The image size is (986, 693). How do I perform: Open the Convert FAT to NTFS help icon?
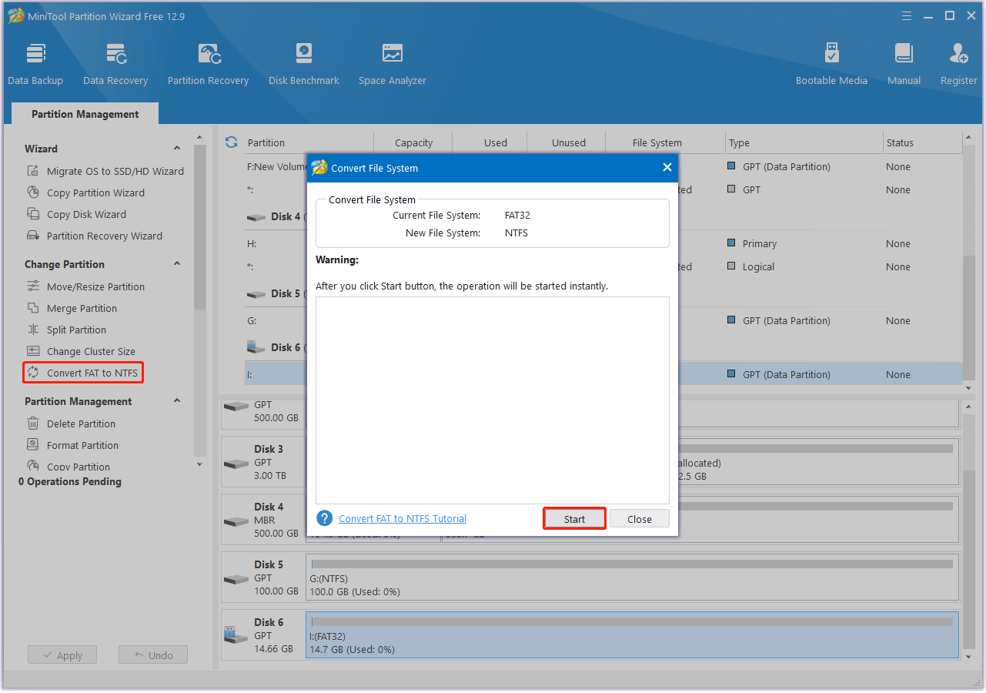(325, 518)
